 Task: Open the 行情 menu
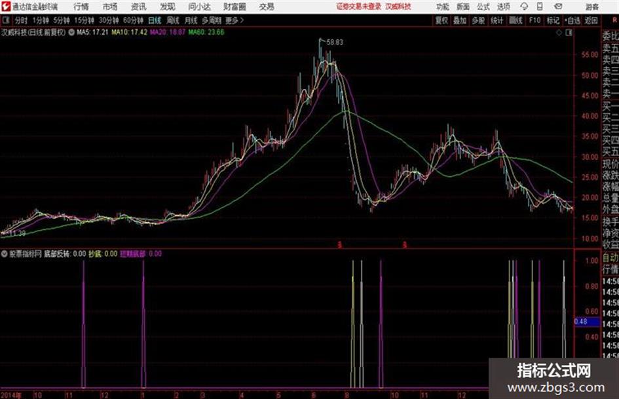click(81, 7)
